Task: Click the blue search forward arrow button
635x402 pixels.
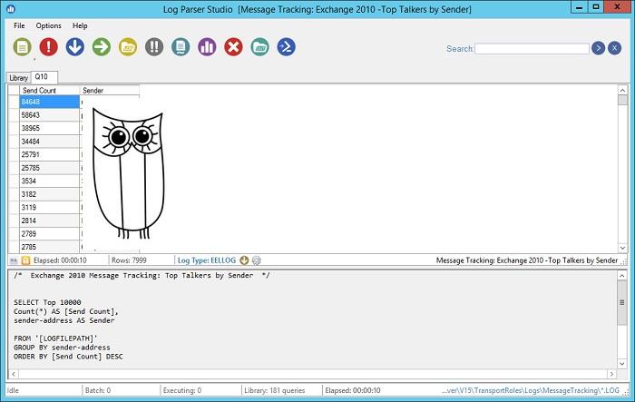Action: tap(598, 48)
